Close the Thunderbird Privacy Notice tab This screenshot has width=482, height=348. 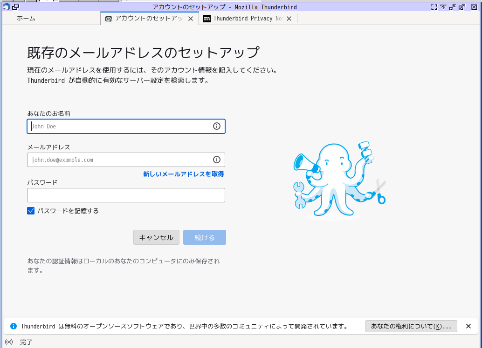click(x=289, y=19)
